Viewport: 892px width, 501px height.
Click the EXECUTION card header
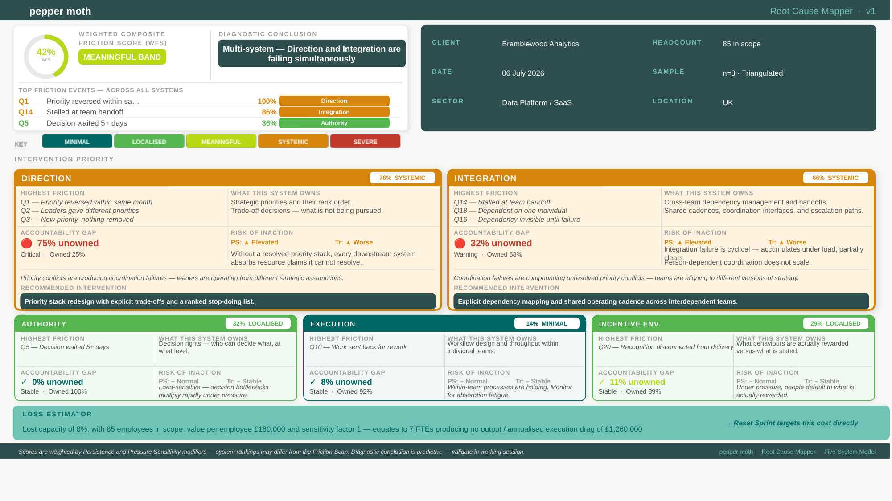pos(444,324)
